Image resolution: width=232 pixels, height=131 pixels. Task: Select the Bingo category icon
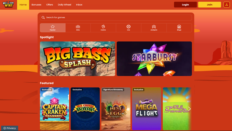179,27
